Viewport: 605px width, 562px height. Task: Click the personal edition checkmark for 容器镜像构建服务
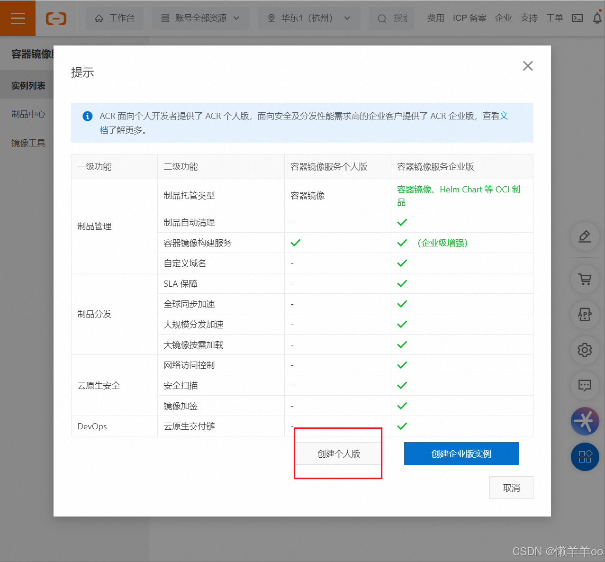(x=296, y=243)
